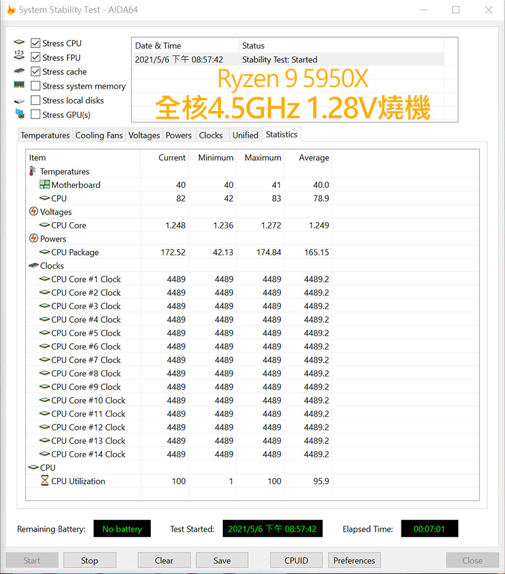
Task: Click the AIDA64 flame icon in title bar
Action: coord(11,10)
